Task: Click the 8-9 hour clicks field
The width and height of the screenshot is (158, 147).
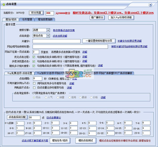Action: tap(20, 128)
